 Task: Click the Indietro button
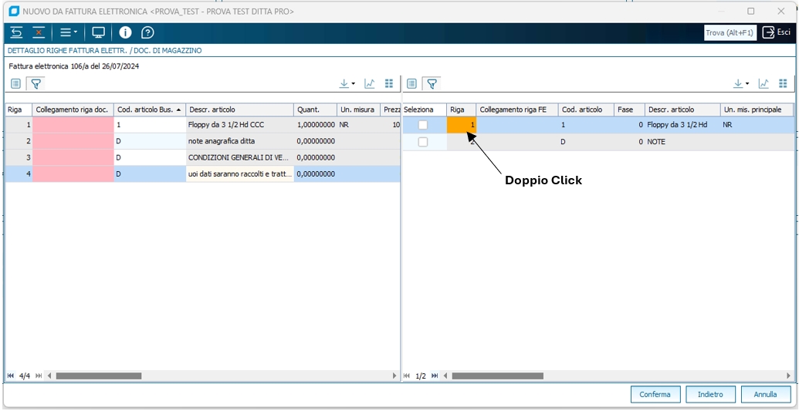710,394
